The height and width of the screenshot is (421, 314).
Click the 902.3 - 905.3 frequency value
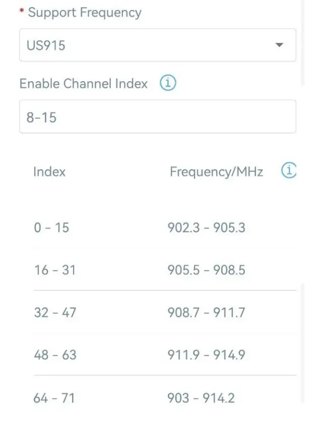206,228
